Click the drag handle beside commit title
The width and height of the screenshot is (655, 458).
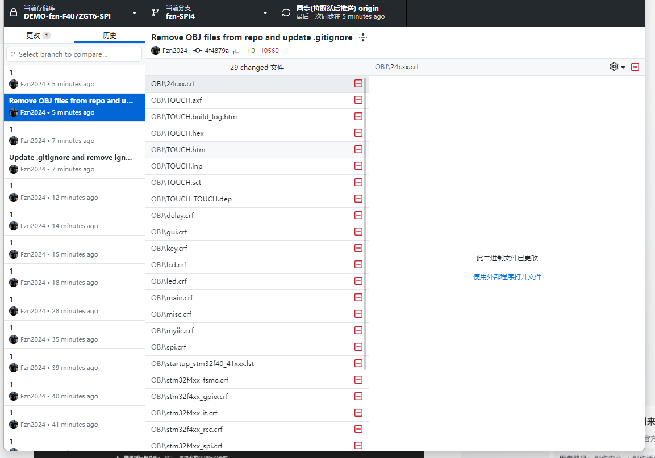362,37
